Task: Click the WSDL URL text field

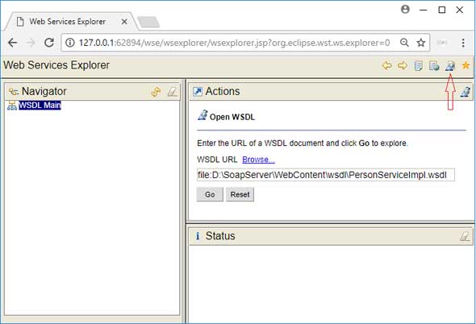Action: [x=326, y=175]
